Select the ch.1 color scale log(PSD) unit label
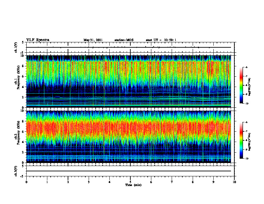Viewport: 264px width, 204px height. click(250, 87)
